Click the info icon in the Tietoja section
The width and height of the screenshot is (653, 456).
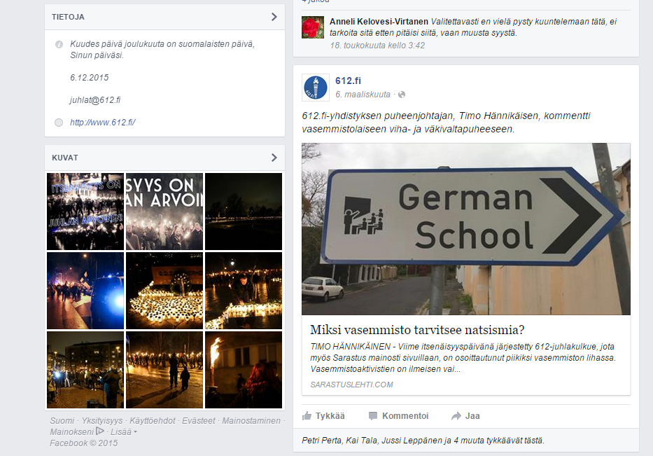click(x=59, y=45)
